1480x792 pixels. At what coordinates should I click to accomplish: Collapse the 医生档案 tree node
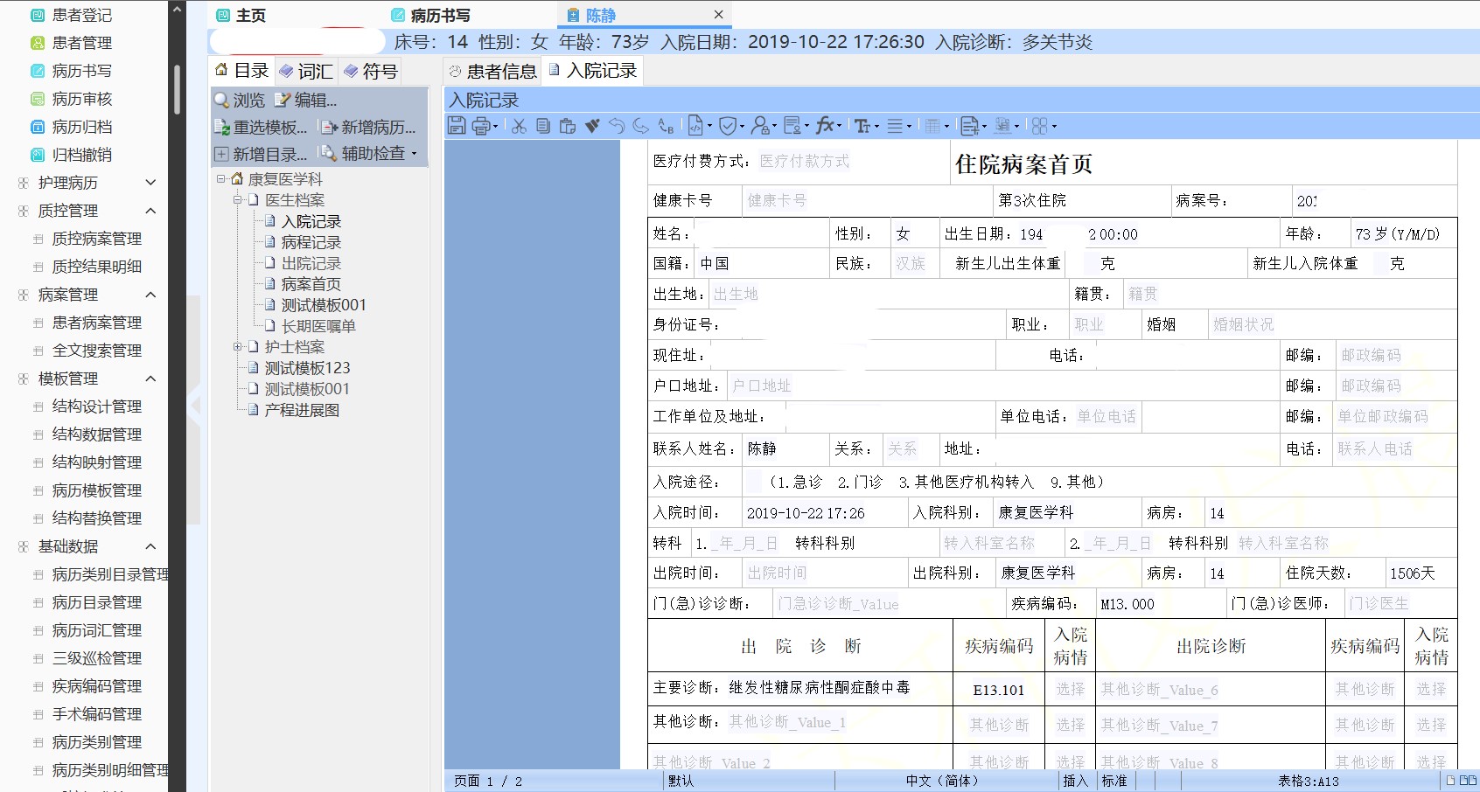(237, 200)
